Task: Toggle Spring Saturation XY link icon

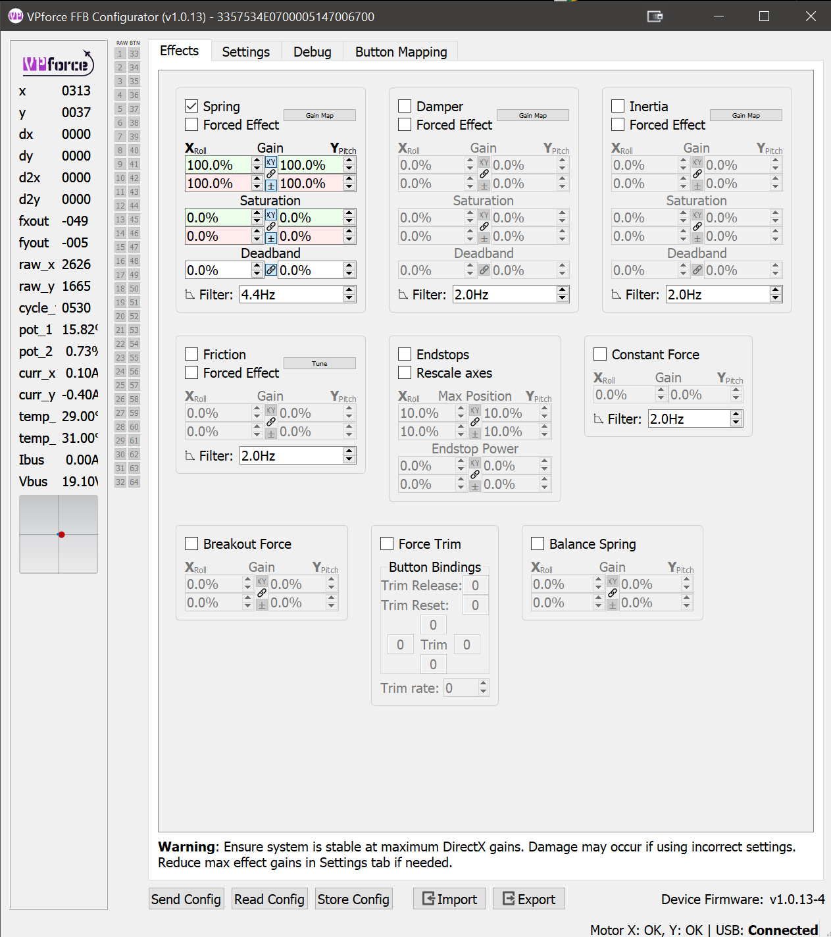Action: pyautogui.click(x=271, y=215)
